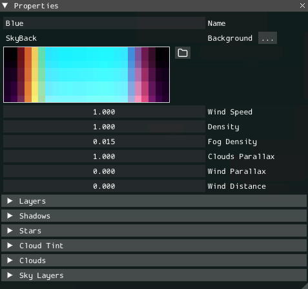Adjust the Wind Parallax value
Screen dimensions: 308x289
tap(104, 171)
